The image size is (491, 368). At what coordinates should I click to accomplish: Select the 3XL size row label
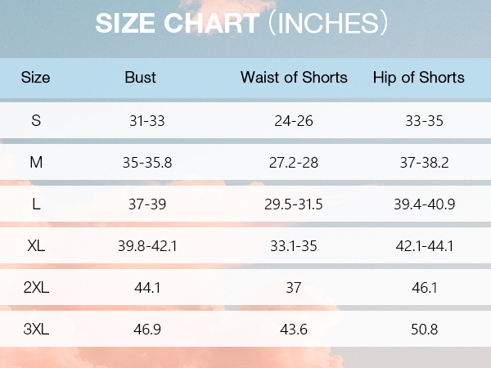pyautogui.click(x=36, y=330)
